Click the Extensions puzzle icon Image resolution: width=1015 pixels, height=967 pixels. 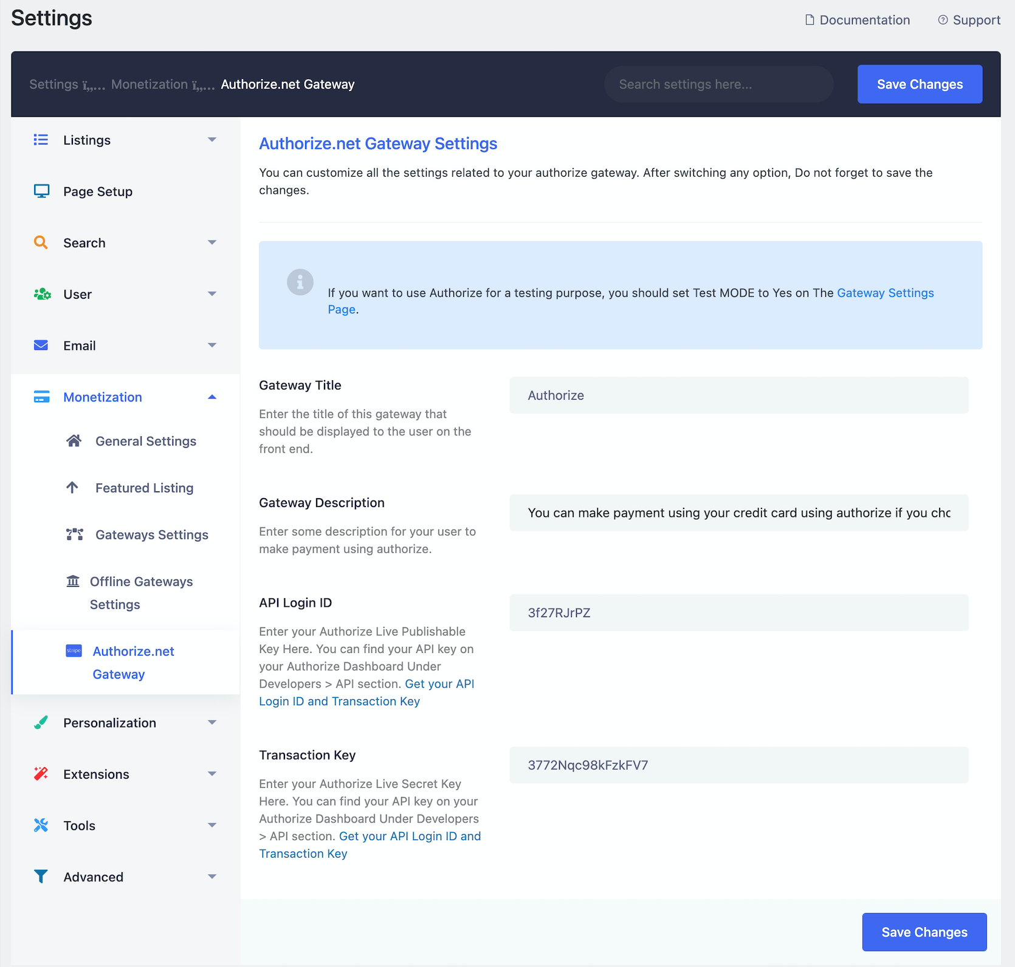[x=40, y=773]
